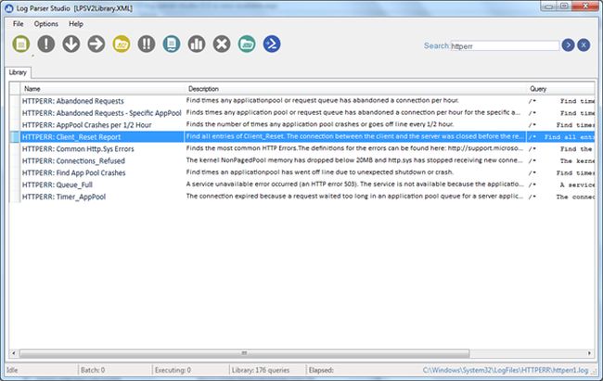
Task: Click the 'Batch: 0' status bar entry
Action: (x=93, y=370)
